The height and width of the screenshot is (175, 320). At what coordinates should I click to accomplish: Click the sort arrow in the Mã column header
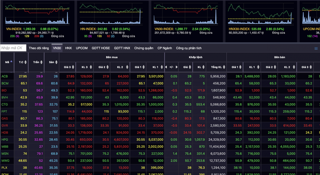11,61
